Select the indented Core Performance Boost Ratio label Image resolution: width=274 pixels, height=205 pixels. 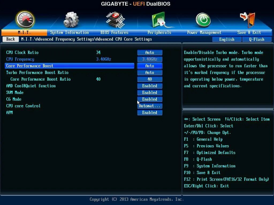[40, 79]
